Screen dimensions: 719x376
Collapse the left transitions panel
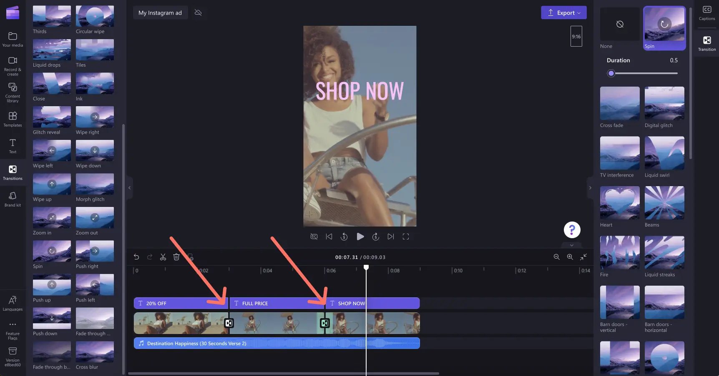pos(129,188)
